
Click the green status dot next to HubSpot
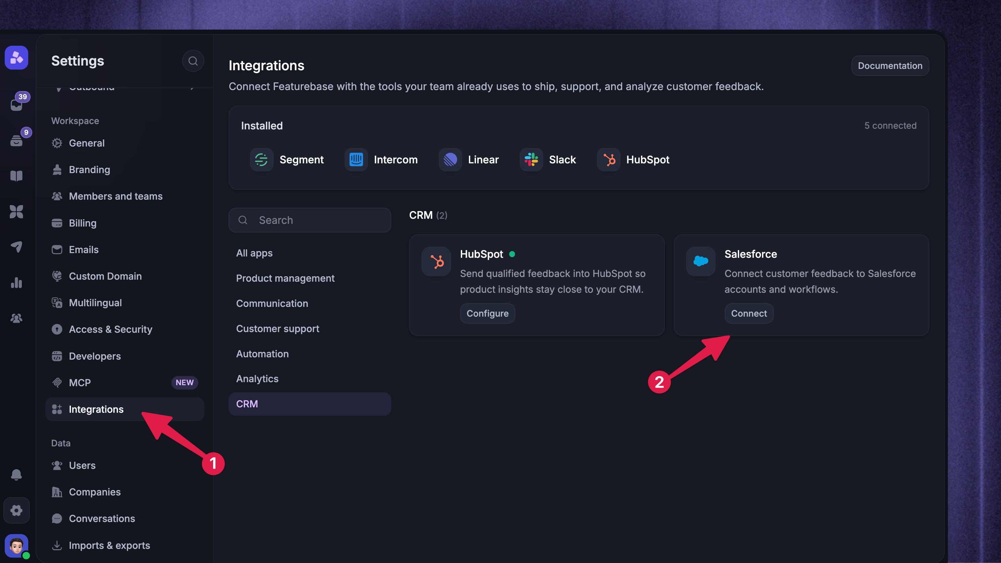(512, 254)
